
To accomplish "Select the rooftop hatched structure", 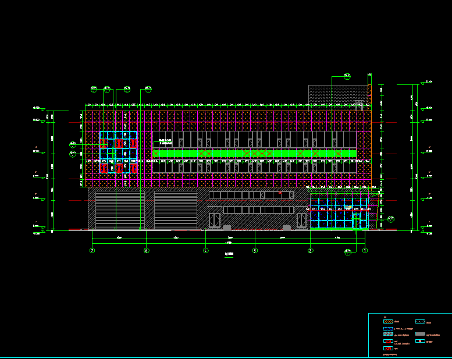I will (x=337, y=97).
